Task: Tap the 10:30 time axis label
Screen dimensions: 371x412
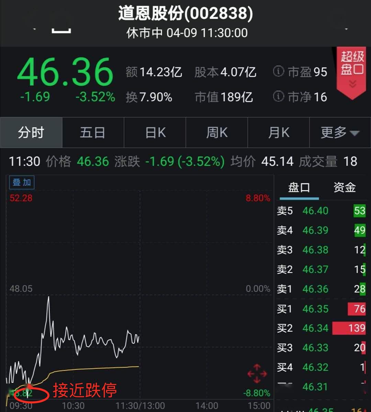Action: coord(73,406)
